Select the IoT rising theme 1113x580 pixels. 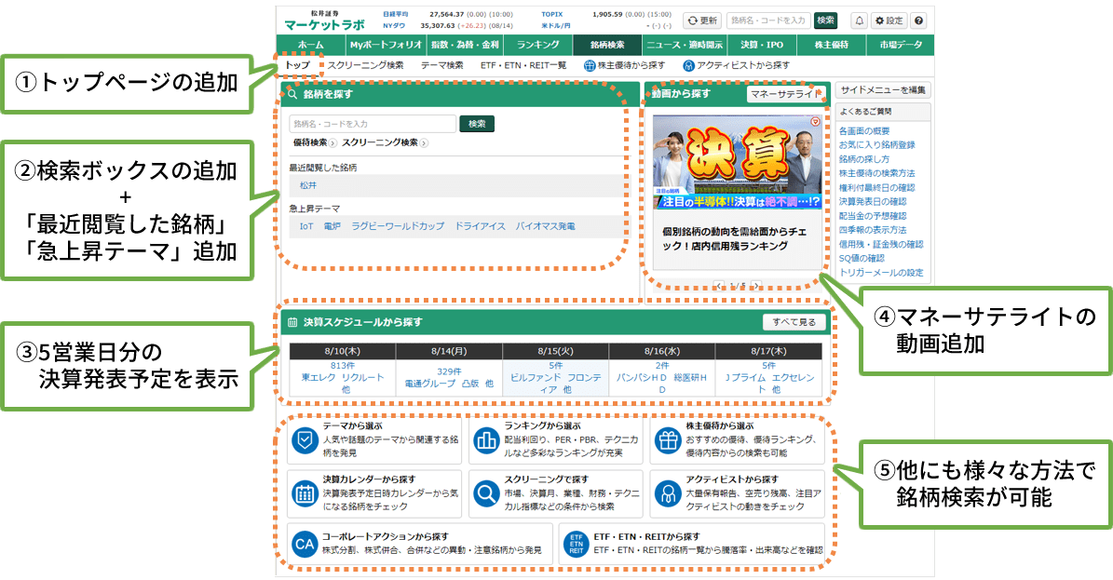pos(305,226)
